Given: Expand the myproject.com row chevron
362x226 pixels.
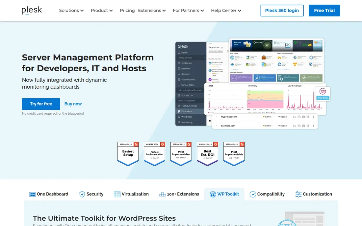Looking at the screenshot, I should point(217,117).
